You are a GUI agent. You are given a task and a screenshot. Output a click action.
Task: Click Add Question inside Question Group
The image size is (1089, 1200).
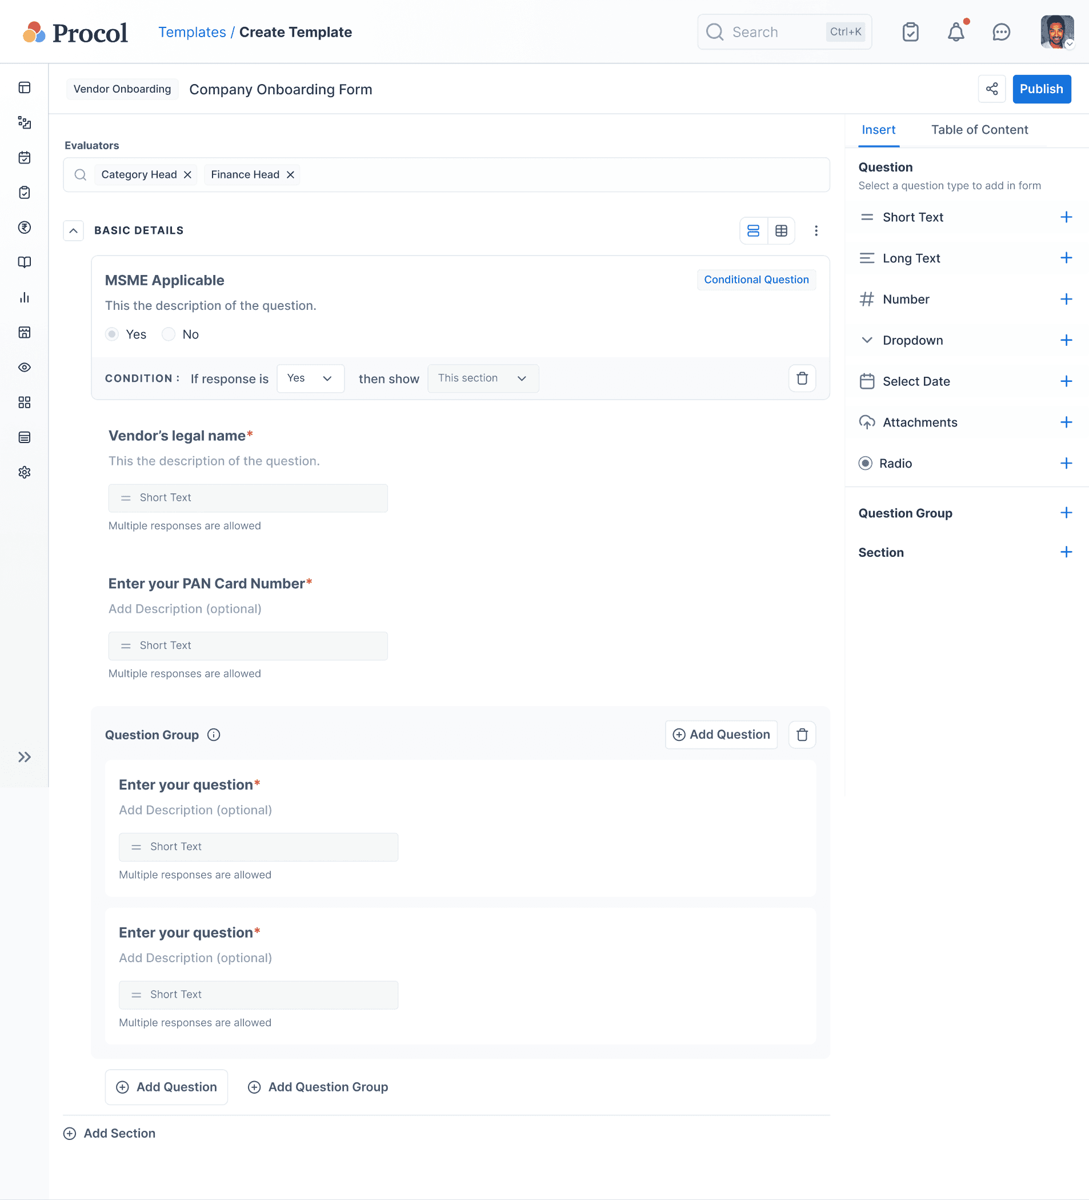tap(721, 735)
